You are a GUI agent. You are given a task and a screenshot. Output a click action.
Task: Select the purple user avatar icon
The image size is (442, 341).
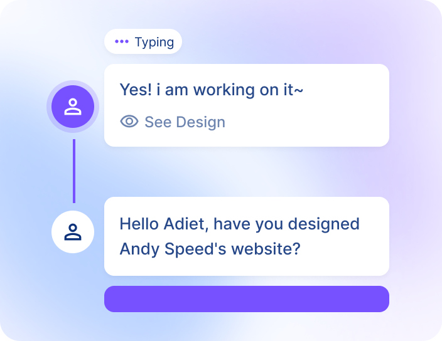(x=73, y=107)
